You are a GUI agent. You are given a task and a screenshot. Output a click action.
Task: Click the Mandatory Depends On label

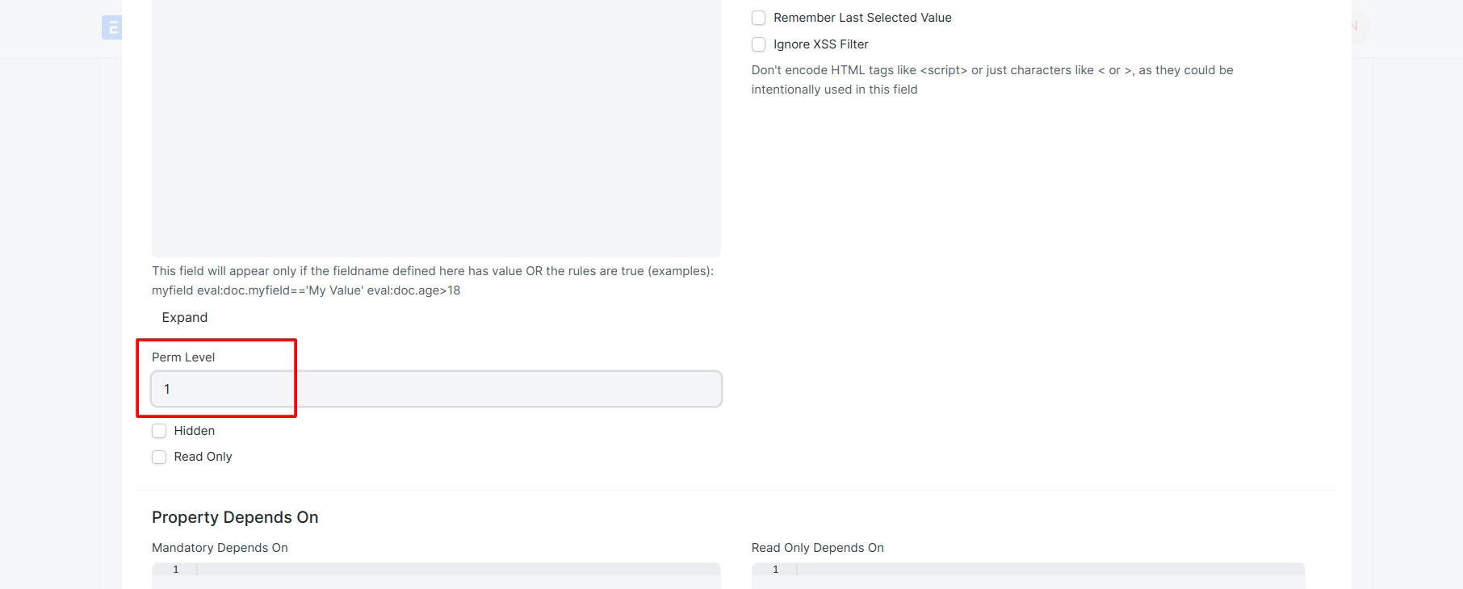point(220,548)
